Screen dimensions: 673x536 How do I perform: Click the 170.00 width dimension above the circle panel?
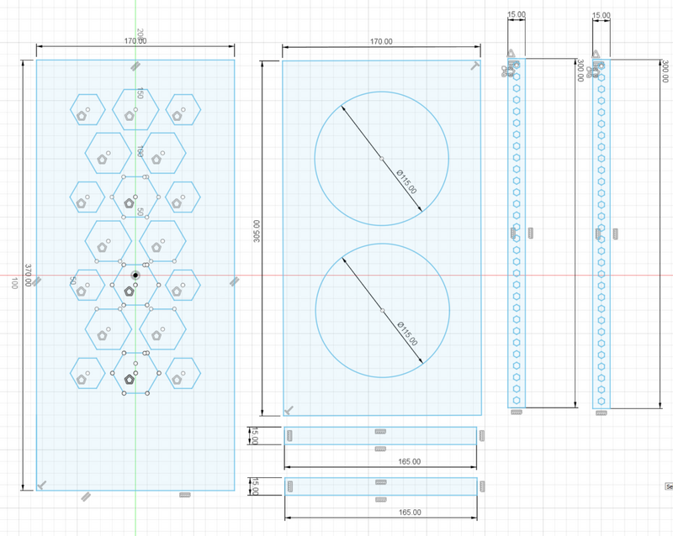tap(381, 42)
